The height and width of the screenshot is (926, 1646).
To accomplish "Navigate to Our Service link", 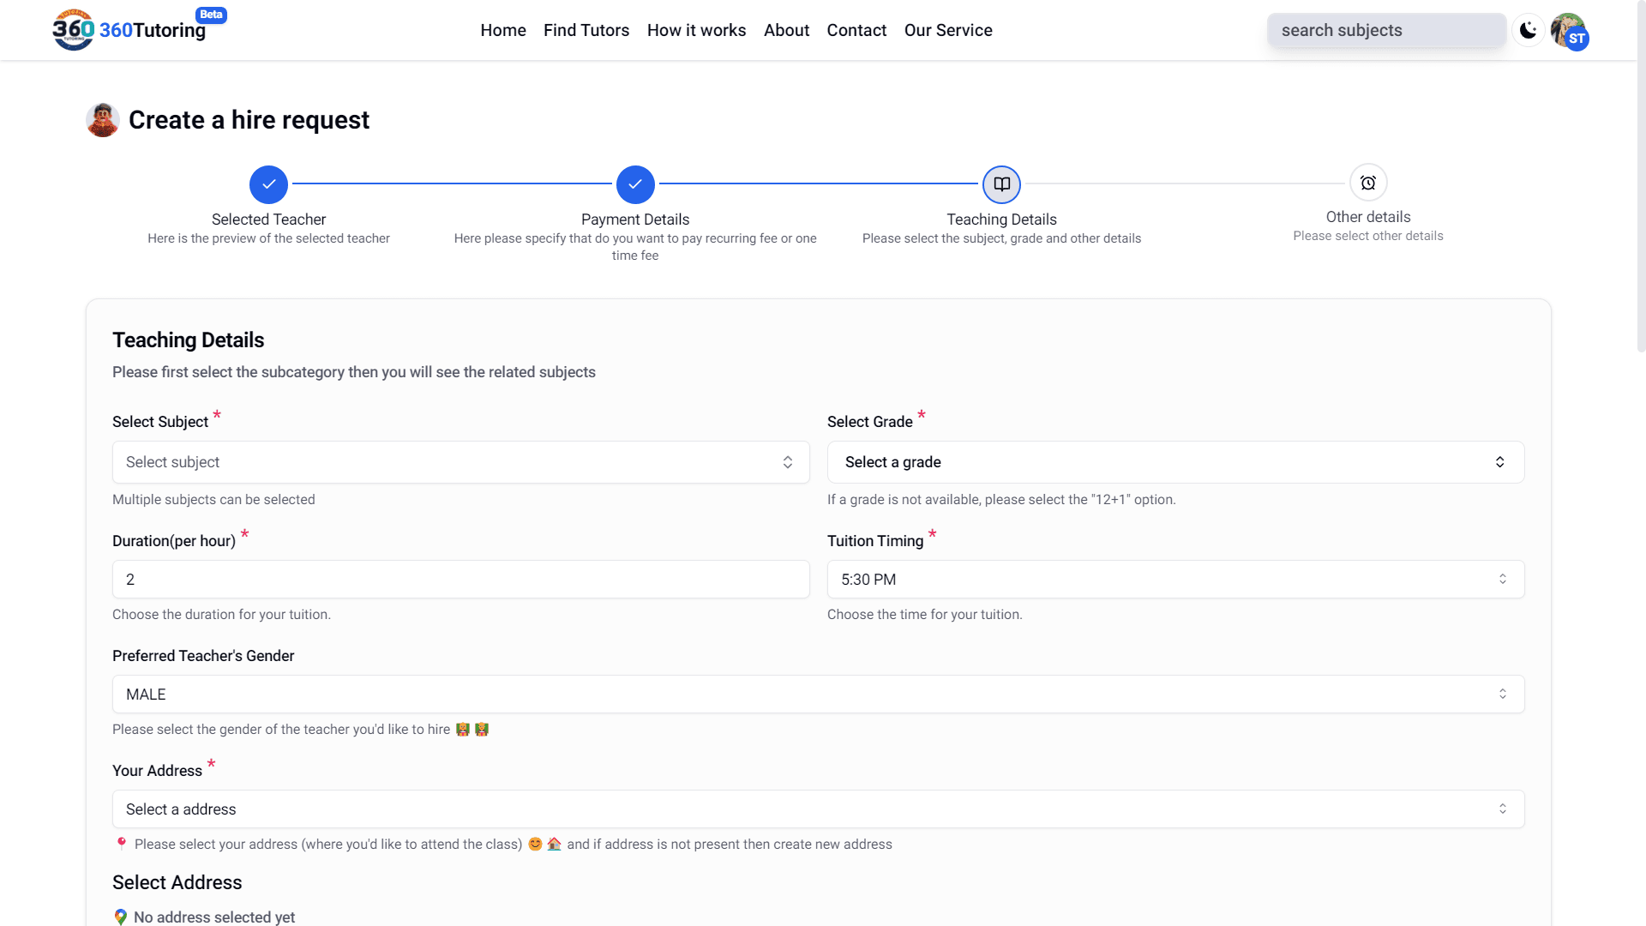I will 948,30.
